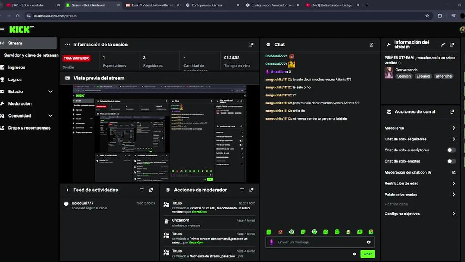Click the Enviar un mensaje input field
Image resolution: width=465 pixels, height=262 pixels.
pos(320,242)
